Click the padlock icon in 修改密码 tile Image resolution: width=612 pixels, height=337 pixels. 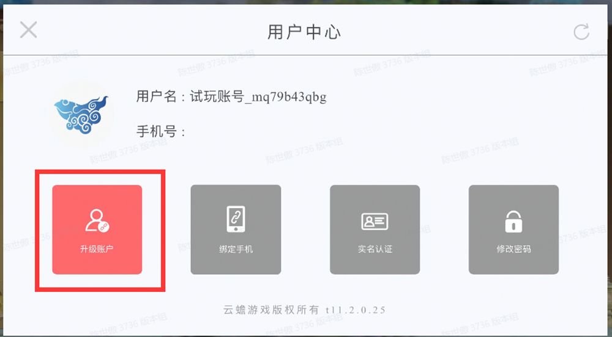(513, 222)
